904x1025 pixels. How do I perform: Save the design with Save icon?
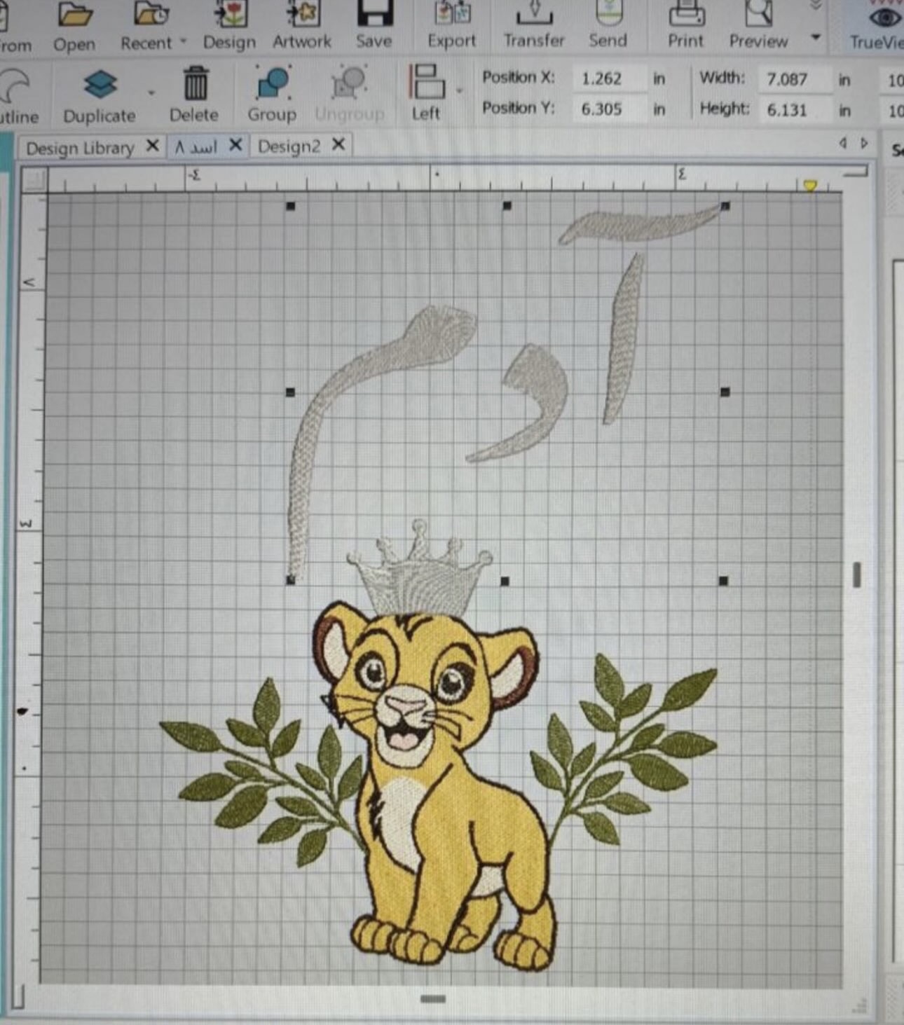click(374, 13)
